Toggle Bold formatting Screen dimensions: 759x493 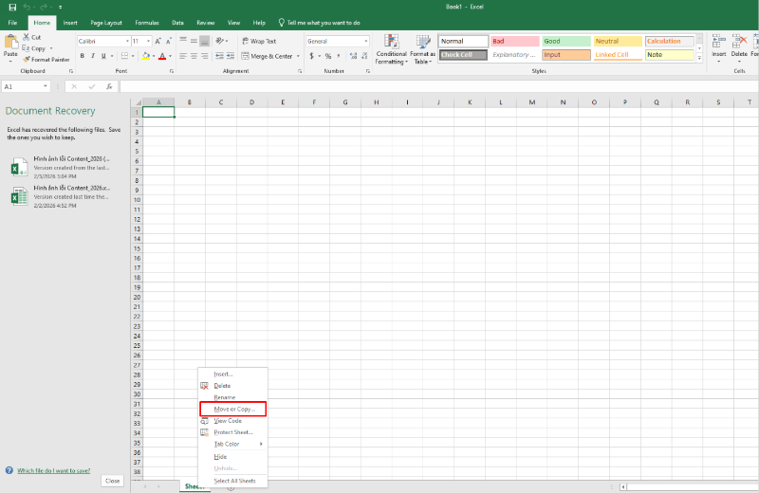(83, 56)
